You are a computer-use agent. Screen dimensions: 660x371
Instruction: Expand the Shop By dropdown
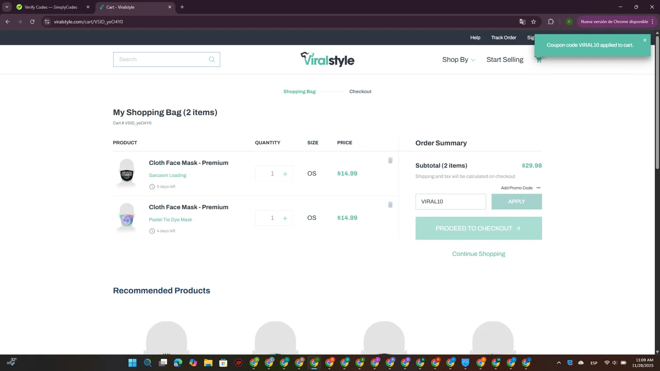pyautogui.click(x=458, y=60)
